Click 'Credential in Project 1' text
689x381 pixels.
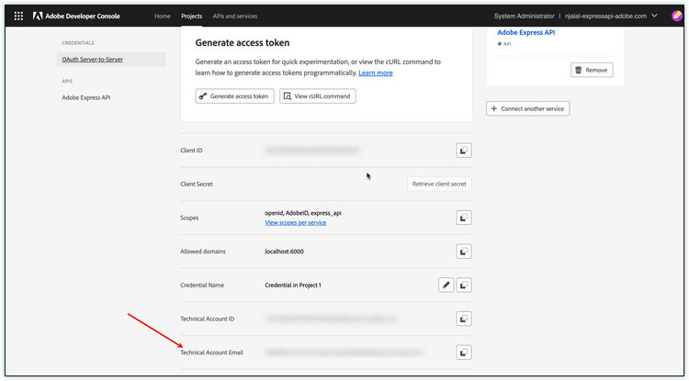[x=293, y=286]
